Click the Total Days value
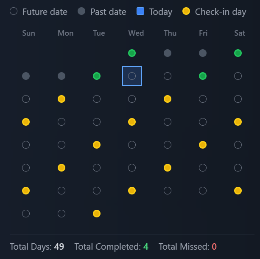260x259 pixels. click(x=59, y=247)
